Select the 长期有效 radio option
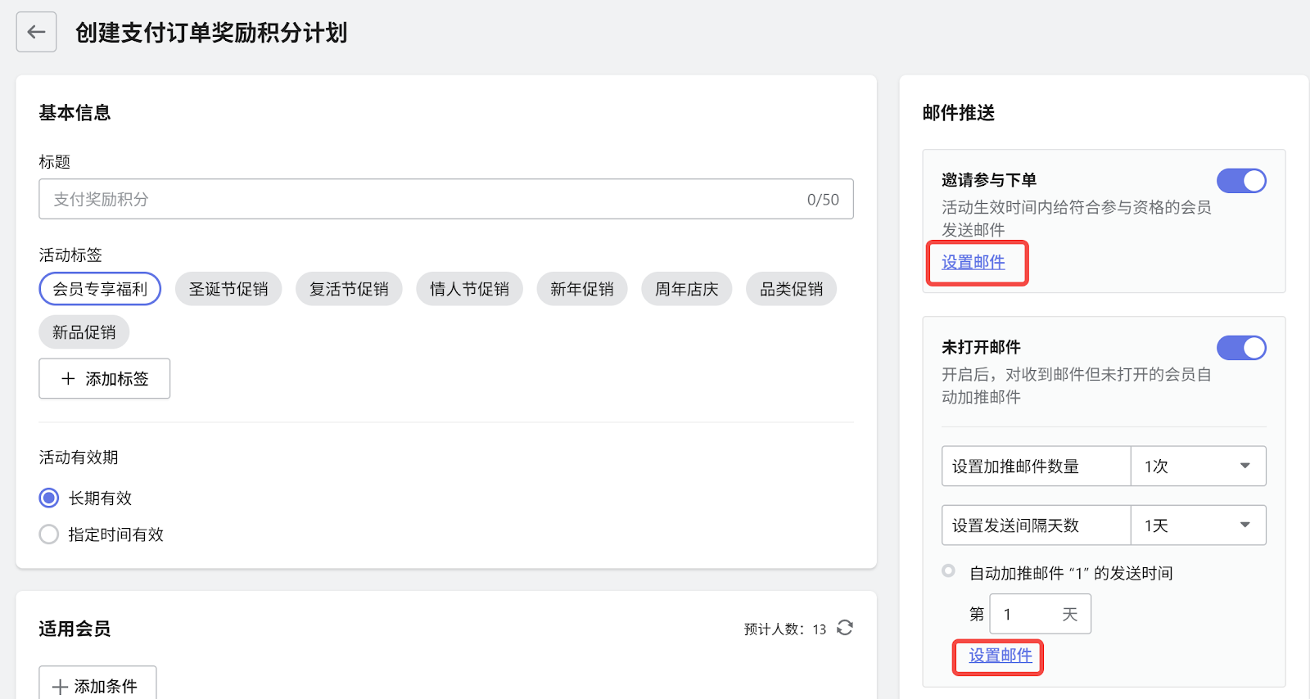This screenshot has height=699, width=1310. pyautogui.click(x=49, y=498)
